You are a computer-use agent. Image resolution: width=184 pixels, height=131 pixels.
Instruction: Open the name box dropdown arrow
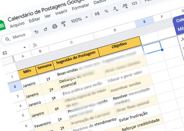coord(24,47)
